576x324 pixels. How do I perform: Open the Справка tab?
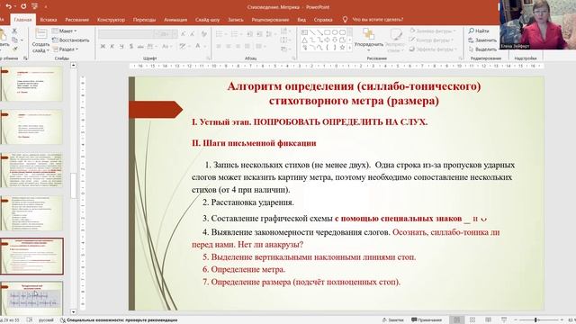(323, 20)
